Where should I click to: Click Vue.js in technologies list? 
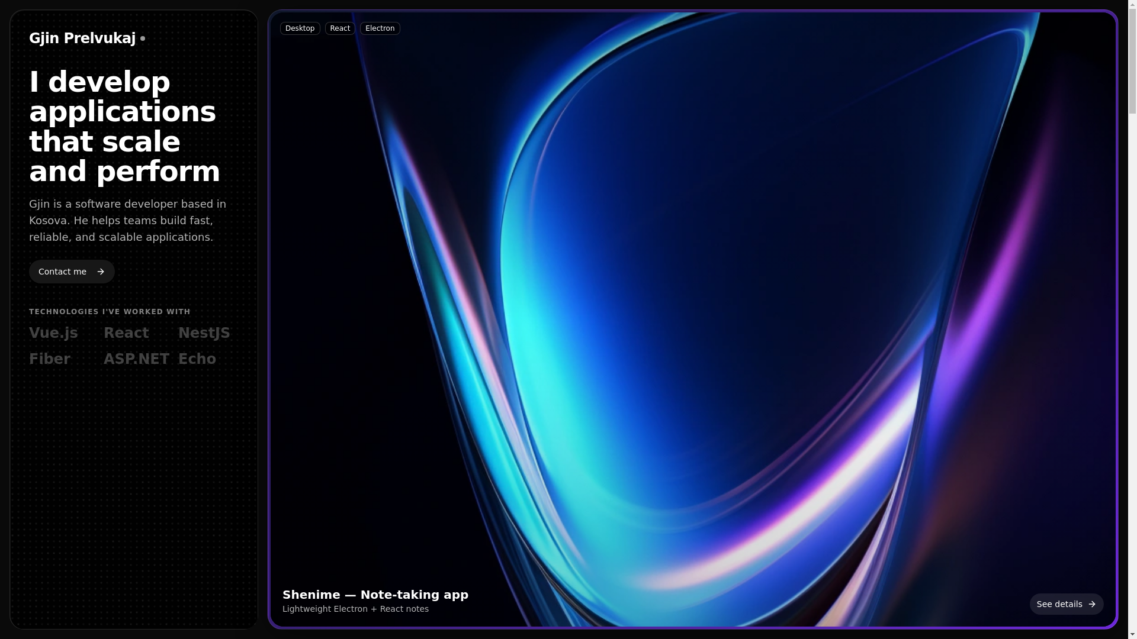[x=53, y=333]
